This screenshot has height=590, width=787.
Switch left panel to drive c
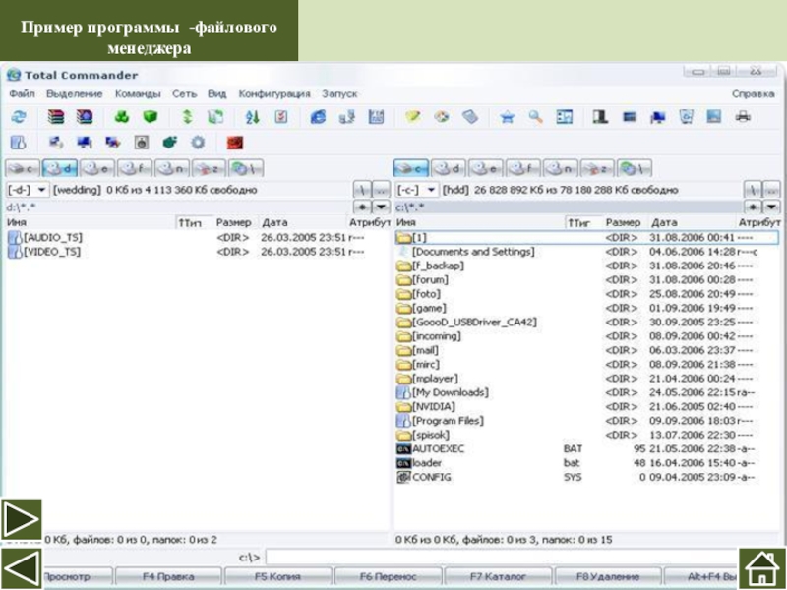pos(23,168)
